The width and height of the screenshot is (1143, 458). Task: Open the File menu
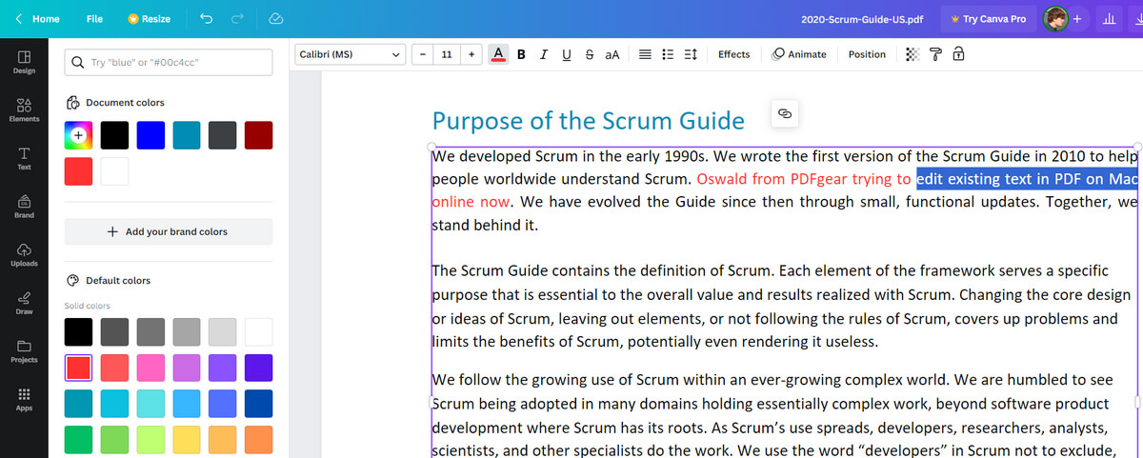94,18
